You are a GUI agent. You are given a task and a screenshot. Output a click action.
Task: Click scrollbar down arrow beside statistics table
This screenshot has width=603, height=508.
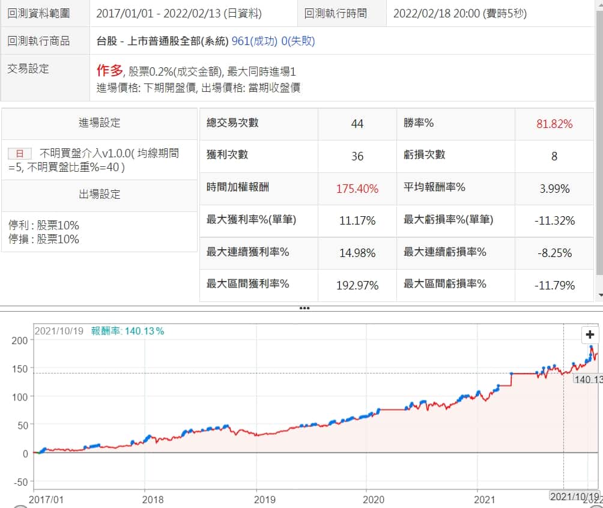[x=599, y=295]
